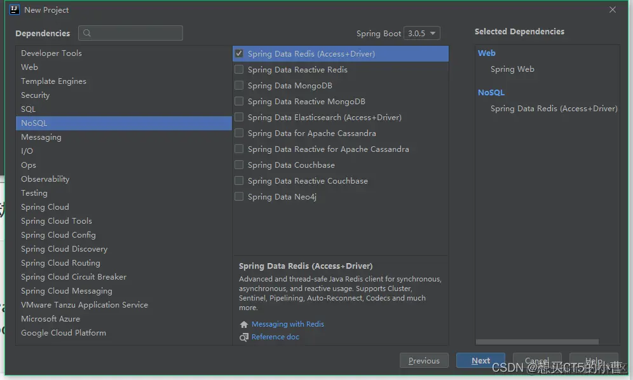The image size is (633, 380).
Task: Click the Previous button
Action: (x=424, y=360)
